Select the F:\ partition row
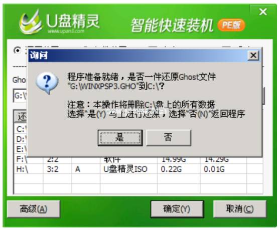The image size is (279, 230). click(138, 160)
